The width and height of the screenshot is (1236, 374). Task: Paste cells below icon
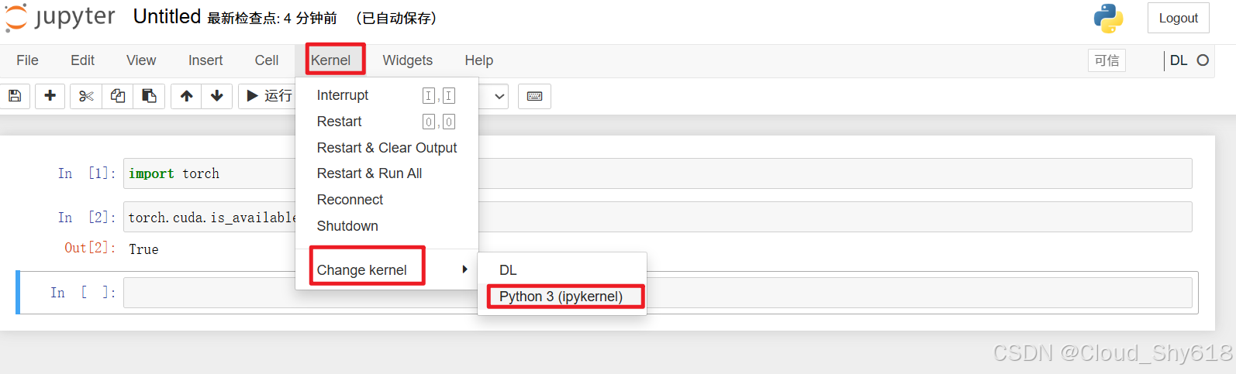149,96
